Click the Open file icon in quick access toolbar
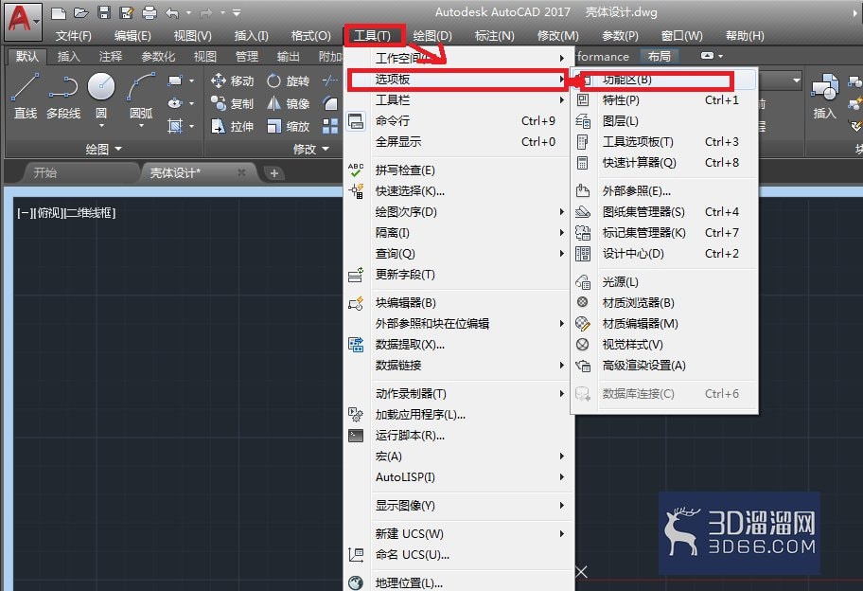The height and width of the screenshot is (591, 863). click(x=81, y=12)
